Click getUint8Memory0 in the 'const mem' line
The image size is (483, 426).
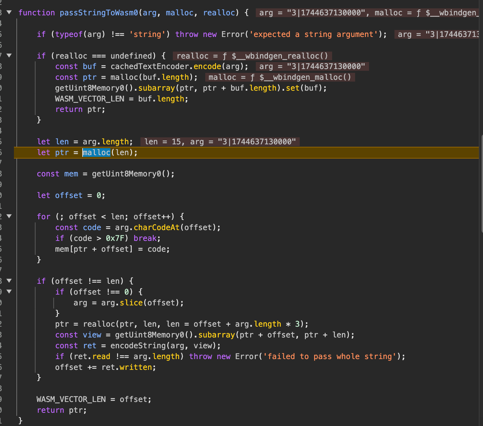click(126, 174)
